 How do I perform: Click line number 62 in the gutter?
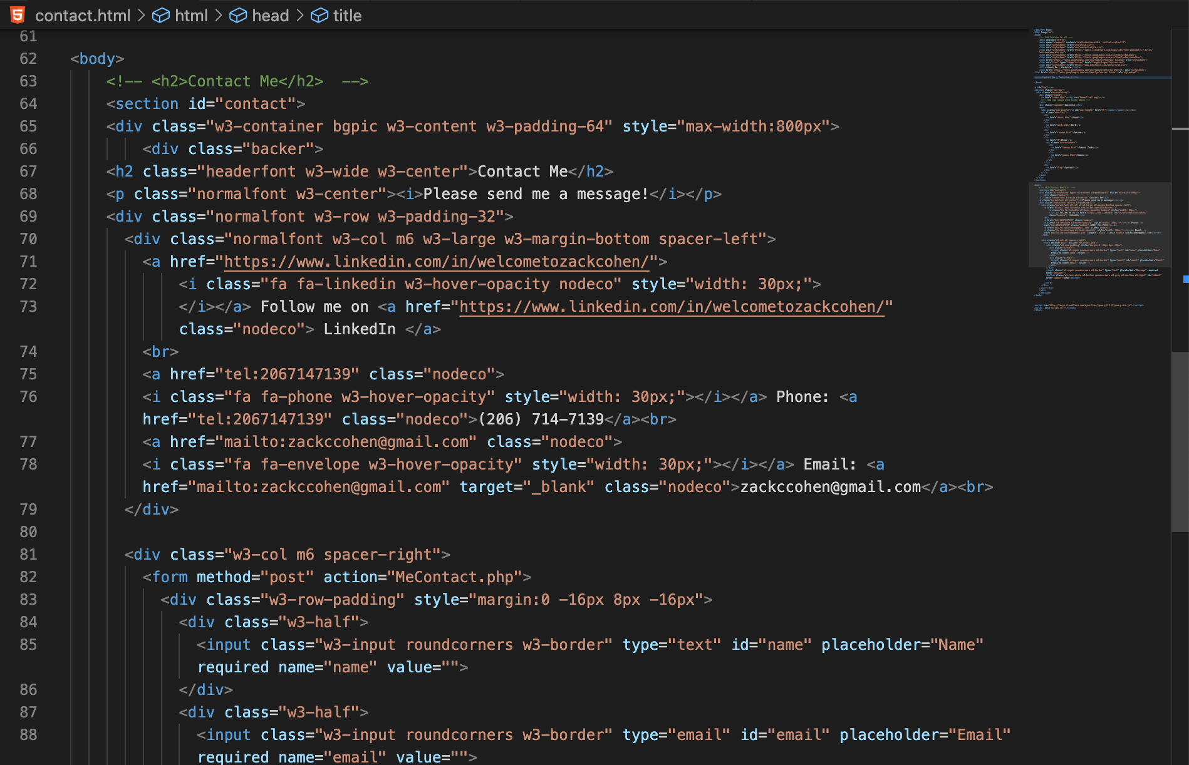click(28, 59)
